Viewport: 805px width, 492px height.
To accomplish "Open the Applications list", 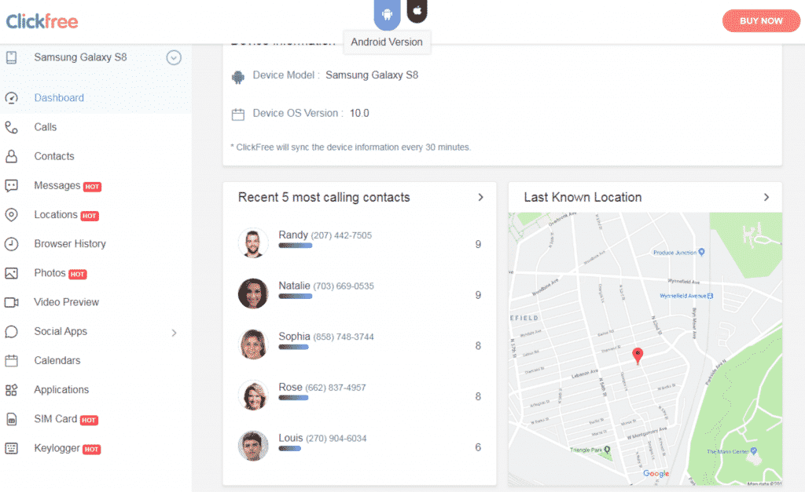I will pyautogui.click(x=61, y=389).
